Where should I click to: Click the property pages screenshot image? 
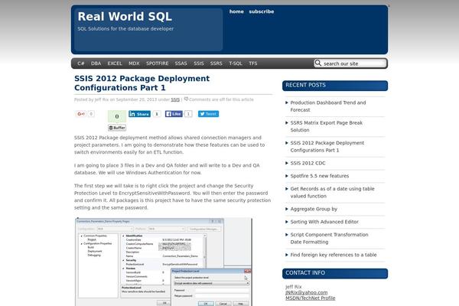[x=164, y=262]
